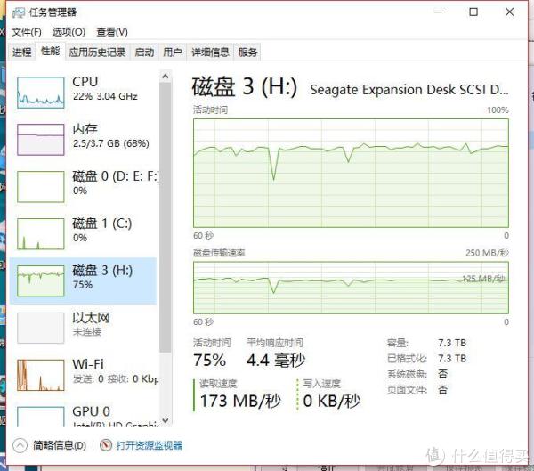
Task: Click 简略信息(D) button text
Action: 60,445
